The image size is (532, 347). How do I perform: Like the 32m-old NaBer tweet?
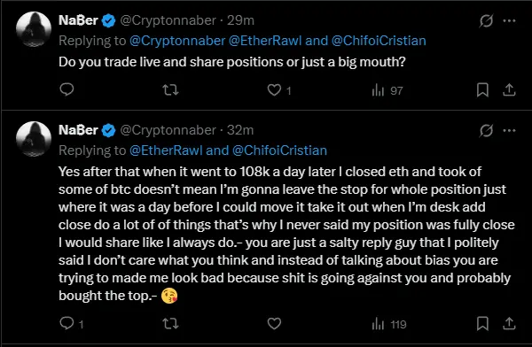tap(274, 324)
